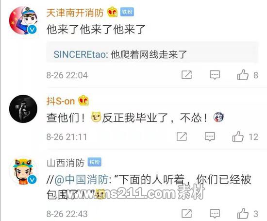Open the @中国消防 mention link

point(82,180)
